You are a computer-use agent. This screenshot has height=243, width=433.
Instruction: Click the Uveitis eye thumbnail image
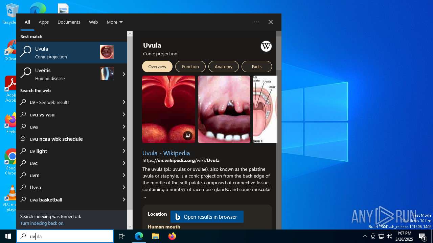click(x=107, y=74)
